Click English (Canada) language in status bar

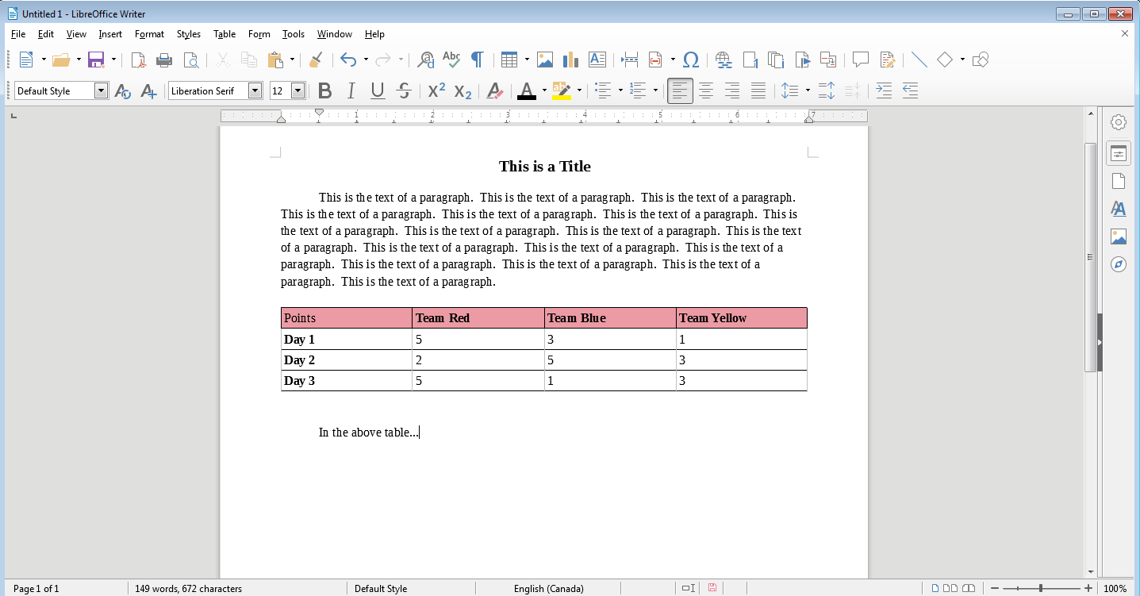548,588
